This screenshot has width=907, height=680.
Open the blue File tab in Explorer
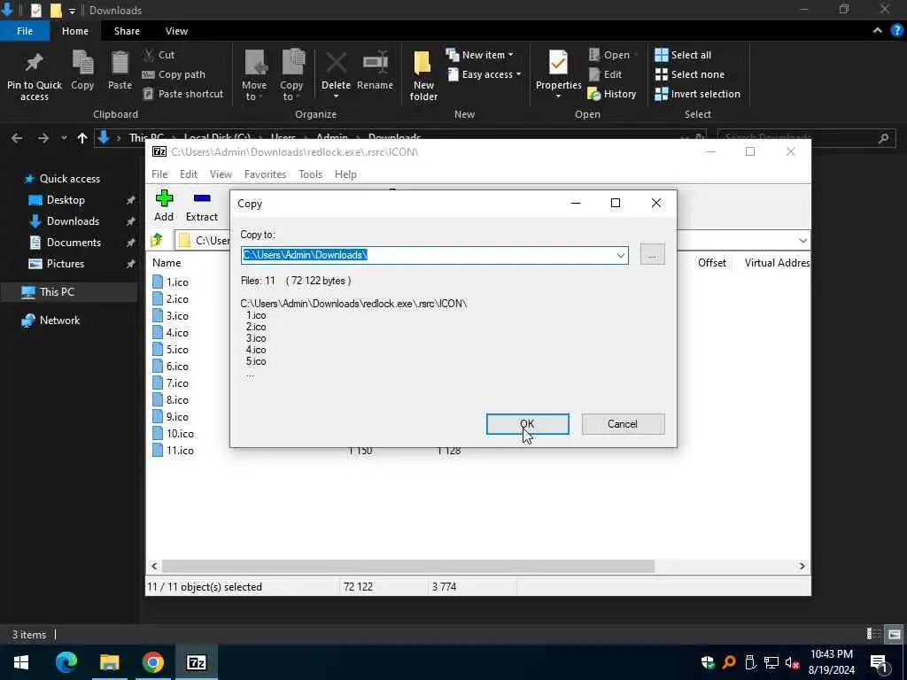[x=25, y=31]
